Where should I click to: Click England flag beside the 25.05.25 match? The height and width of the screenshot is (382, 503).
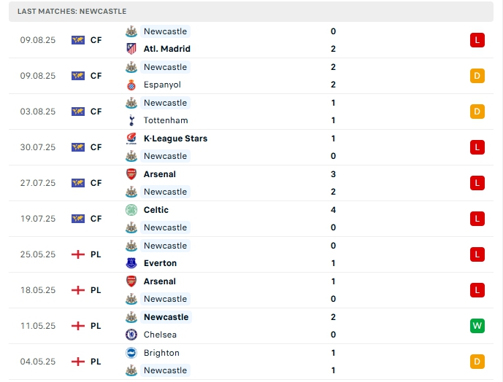[78, 254]
